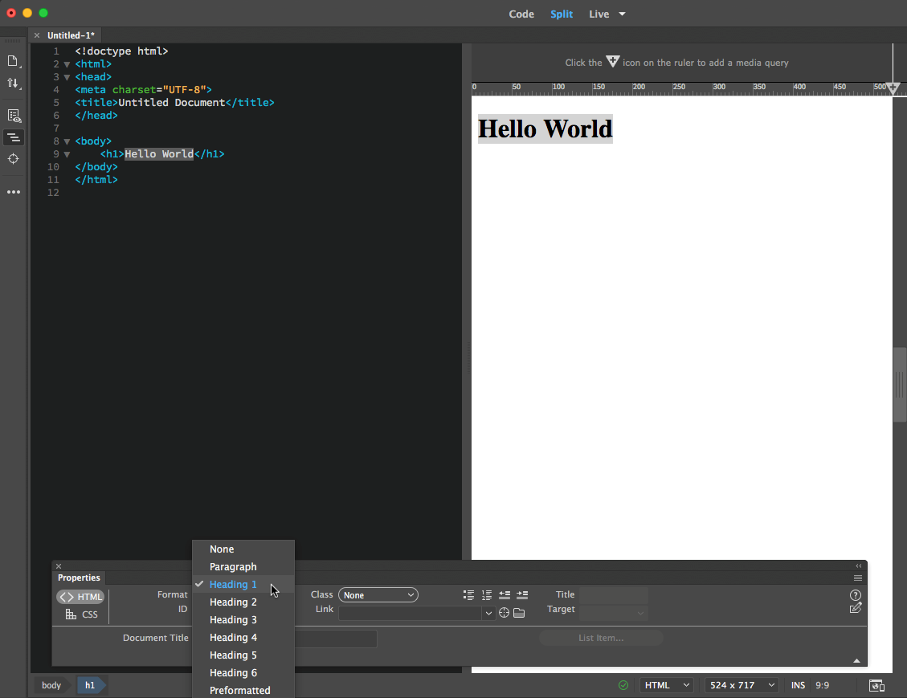Click the Inspect crosshair icon in sidebar

(13, 159)
